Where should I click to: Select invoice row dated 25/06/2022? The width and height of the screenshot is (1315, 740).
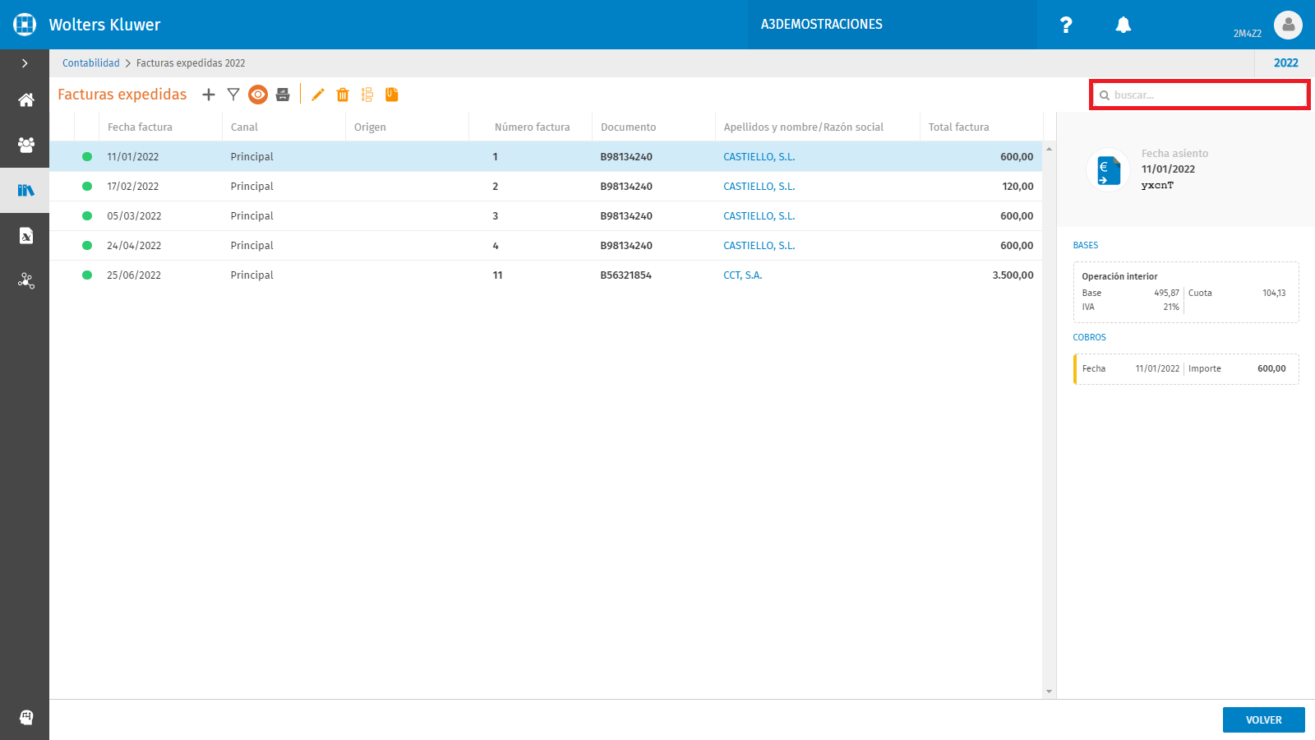546,275
